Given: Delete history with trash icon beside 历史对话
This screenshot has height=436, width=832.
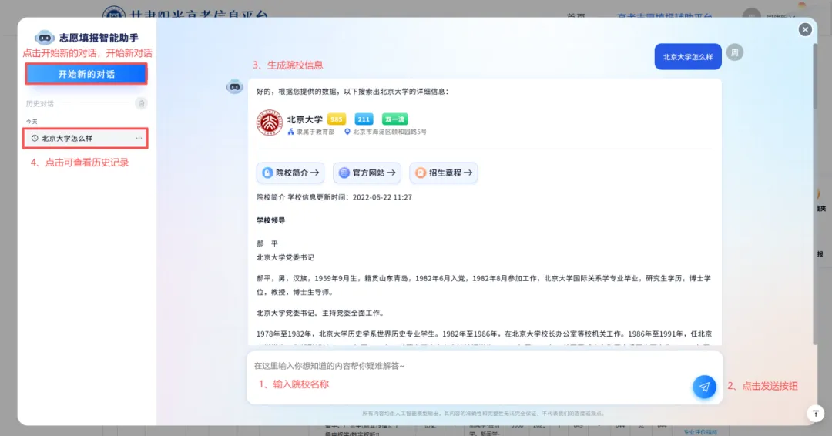Looking at the screenshot, I should click(141, 103).
